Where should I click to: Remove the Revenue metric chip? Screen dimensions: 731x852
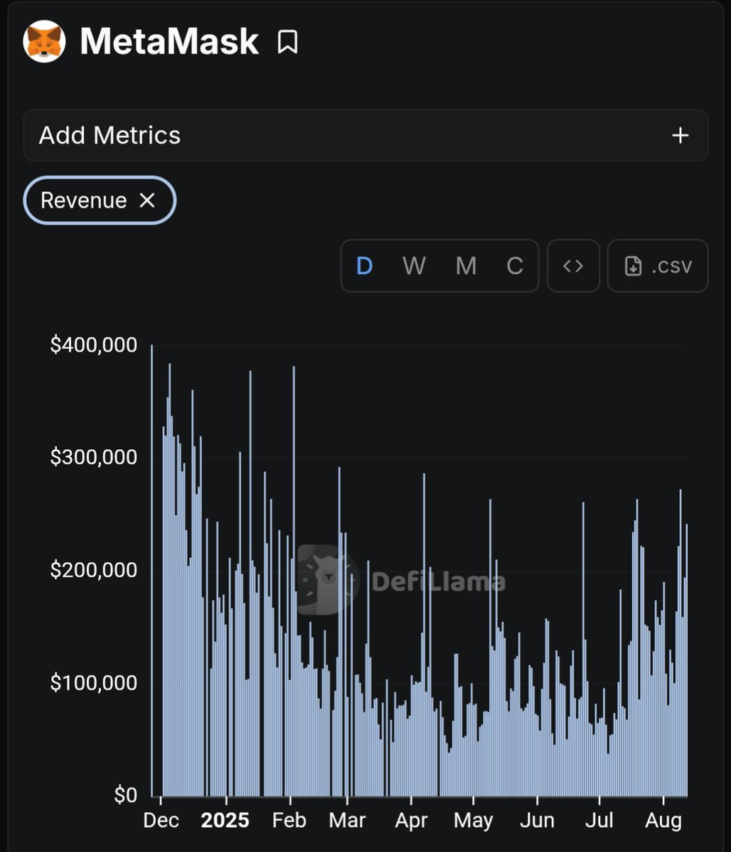pyautogui.click(x=147, y=200)
